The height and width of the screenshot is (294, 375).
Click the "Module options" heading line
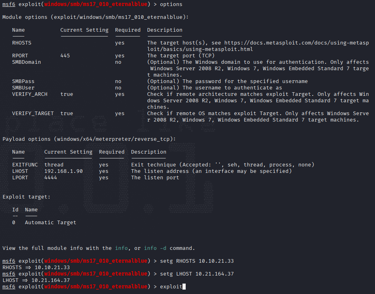tap(95, 17)
